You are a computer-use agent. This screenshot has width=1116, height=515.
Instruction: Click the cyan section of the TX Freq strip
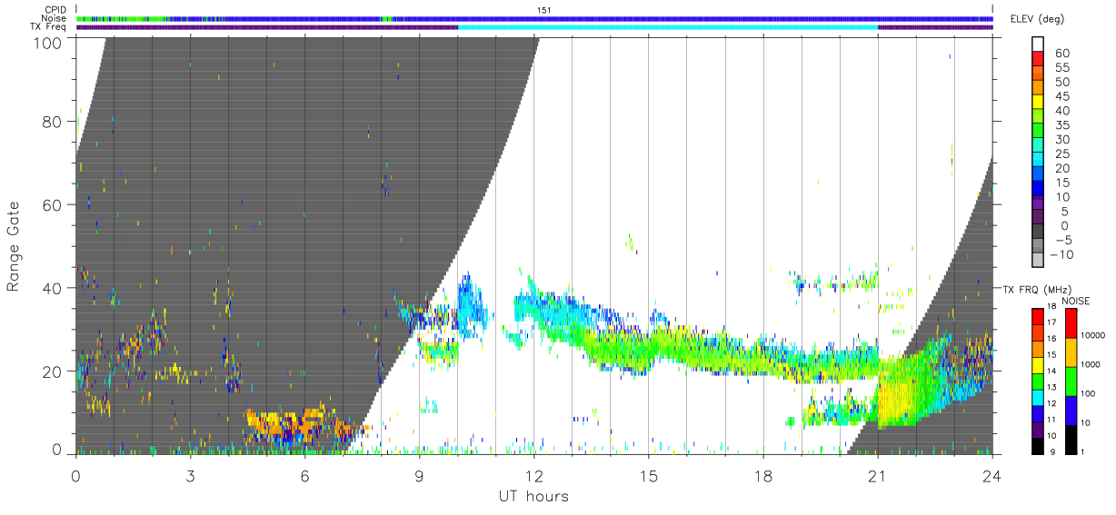coord(668,27)
